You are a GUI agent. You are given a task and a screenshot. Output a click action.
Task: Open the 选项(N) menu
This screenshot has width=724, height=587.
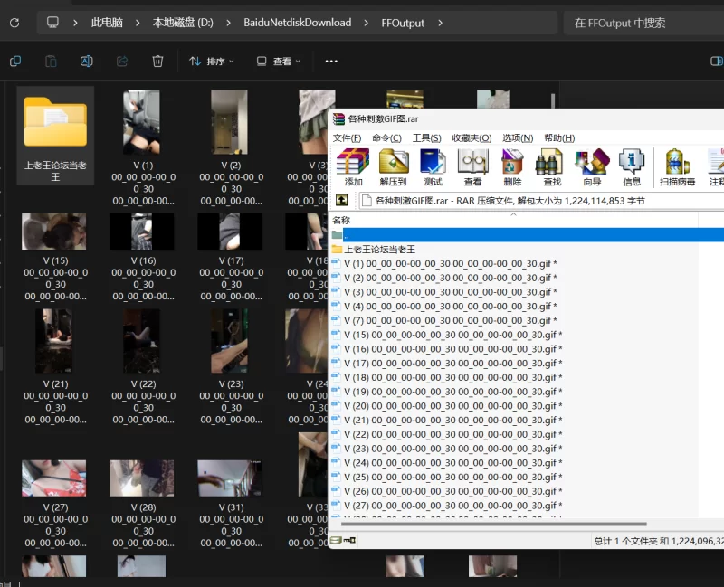[518, 138]
